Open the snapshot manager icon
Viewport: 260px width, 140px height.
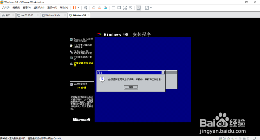click(105, 8)
